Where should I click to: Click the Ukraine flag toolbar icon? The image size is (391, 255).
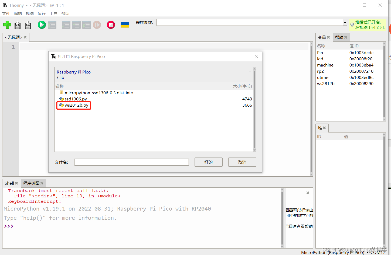tap(125, 25)
